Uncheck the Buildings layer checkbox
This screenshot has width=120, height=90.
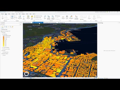(x=3, y=34)
